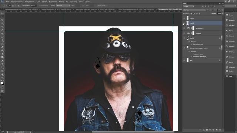Toggle visibility of the highlighted layer

point(184,23)
